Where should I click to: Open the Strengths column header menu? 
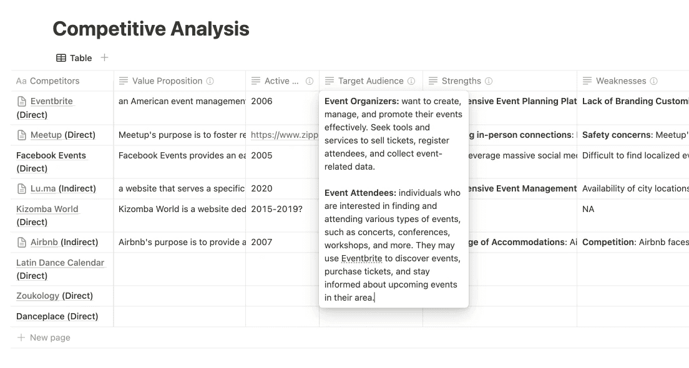tap(500, 81)
